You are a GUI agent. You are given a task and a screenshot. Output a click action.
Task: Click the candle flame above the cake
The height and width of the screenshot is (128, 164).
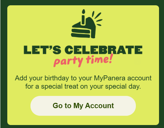coord(83,12)
